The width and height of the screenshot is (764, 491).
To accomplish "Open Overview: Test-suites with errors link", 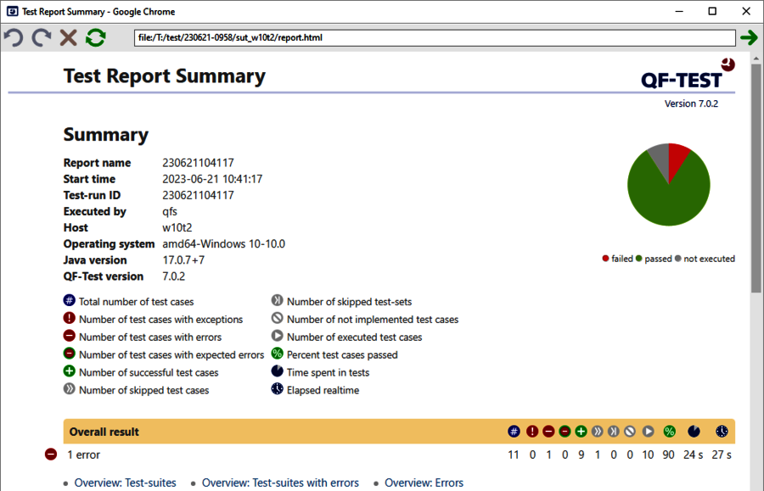I will [x=280, y=483].
